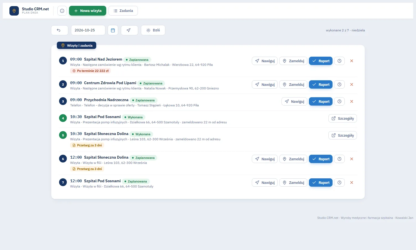The width and height of the screenshot is (416, 250).
Task: Click the navigation arrow button beside calendar
Action: [130, 30]
